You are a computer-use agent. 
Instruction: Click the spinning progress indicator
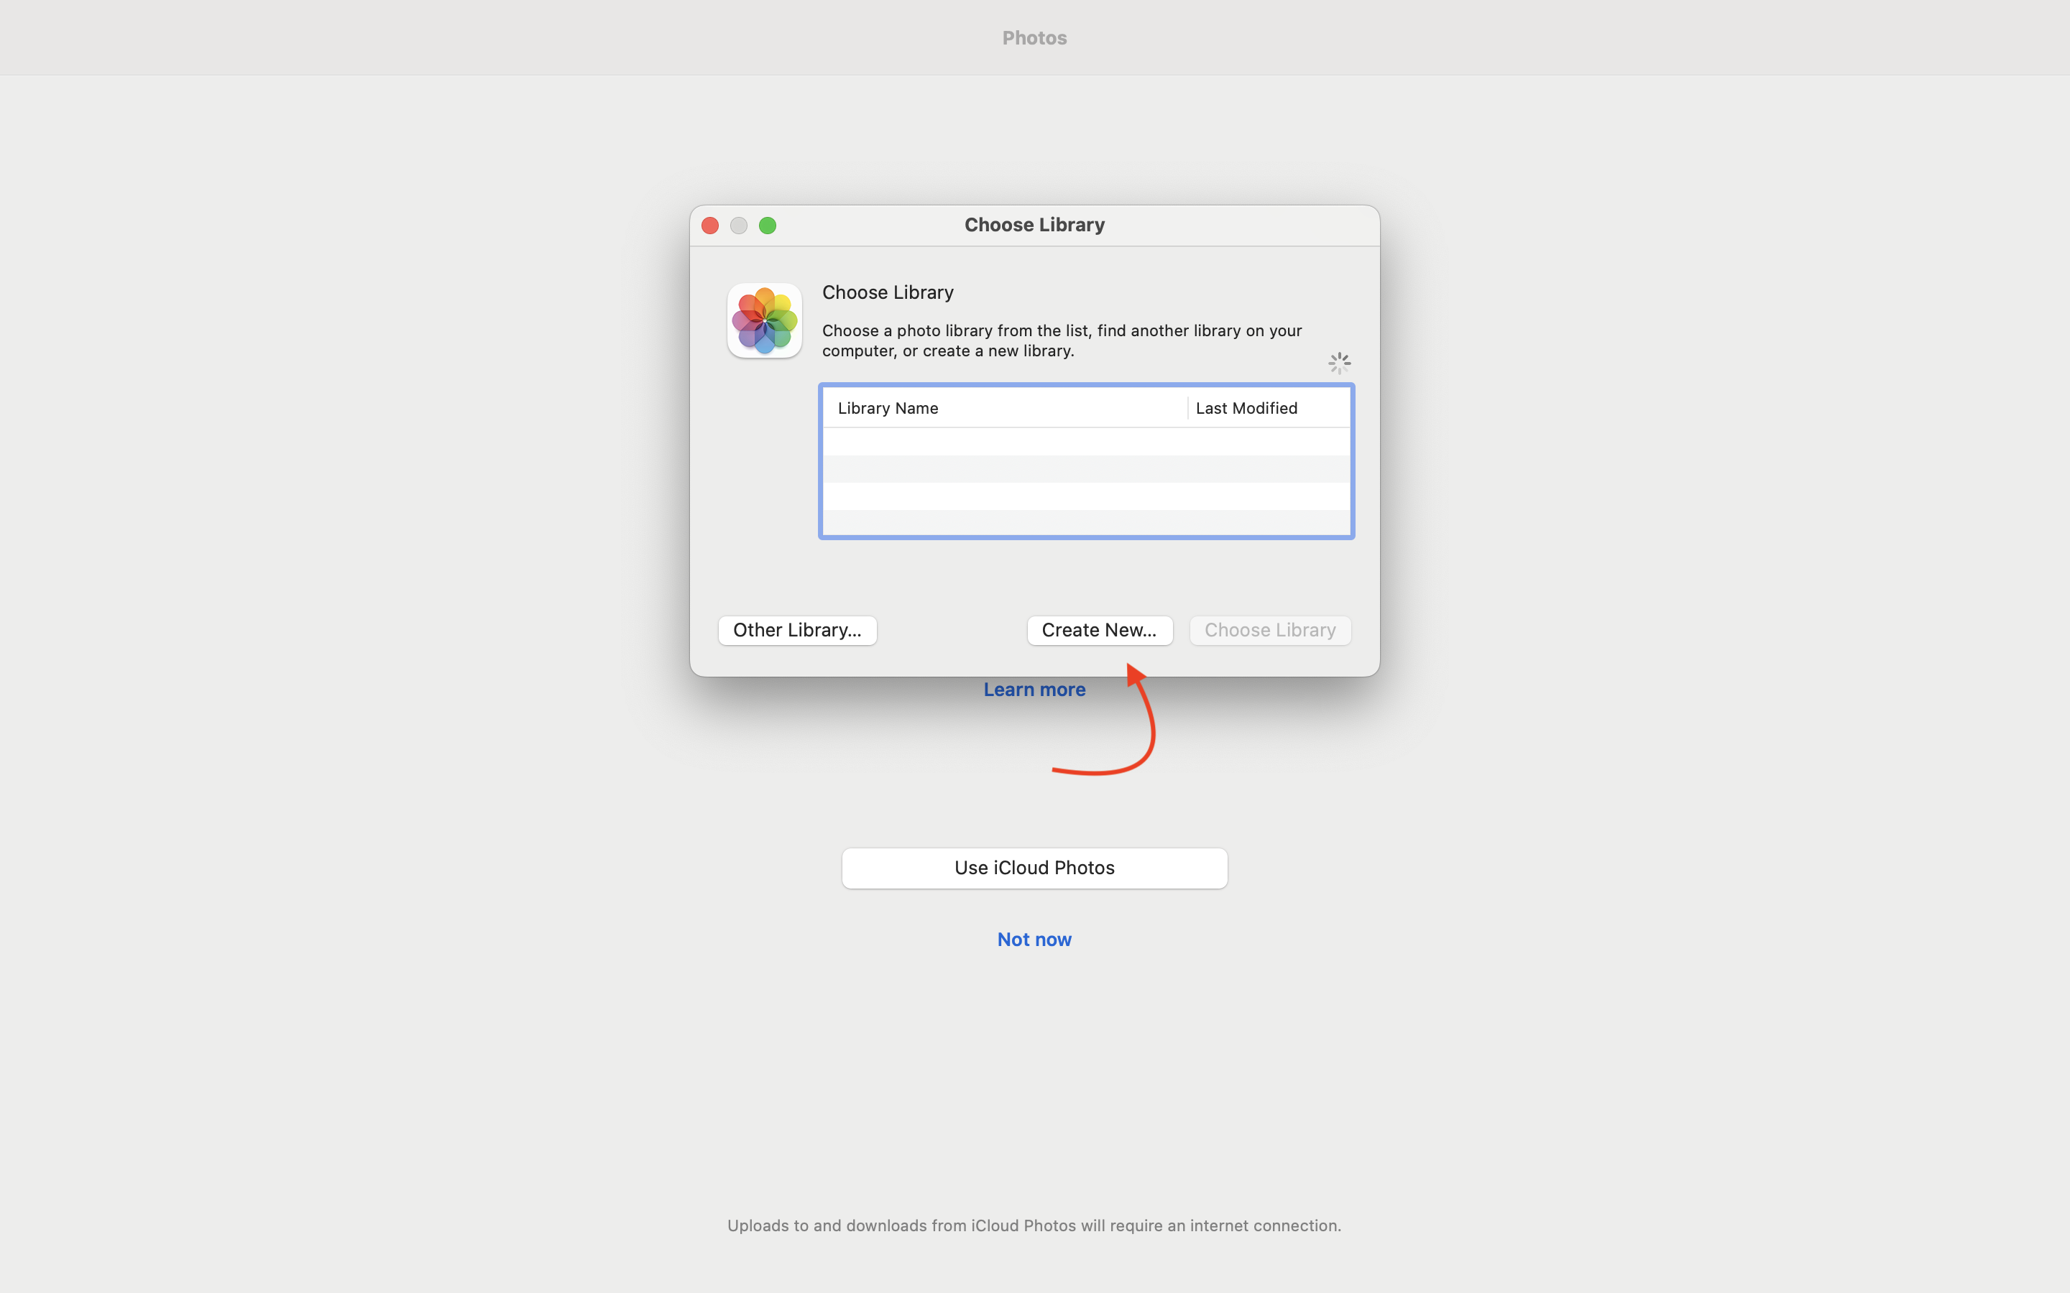coord(1338,363)
